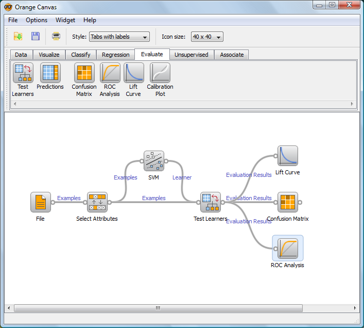Select the Confusion Matrix node on canvas
The width and height of the screenshot is (364, 328).
[288, 202]
